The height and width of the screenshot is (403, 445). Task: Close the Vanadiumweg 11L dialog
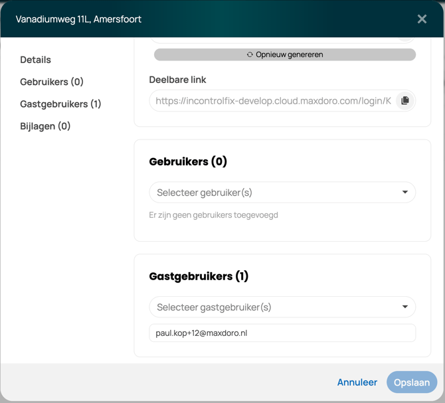422,19
